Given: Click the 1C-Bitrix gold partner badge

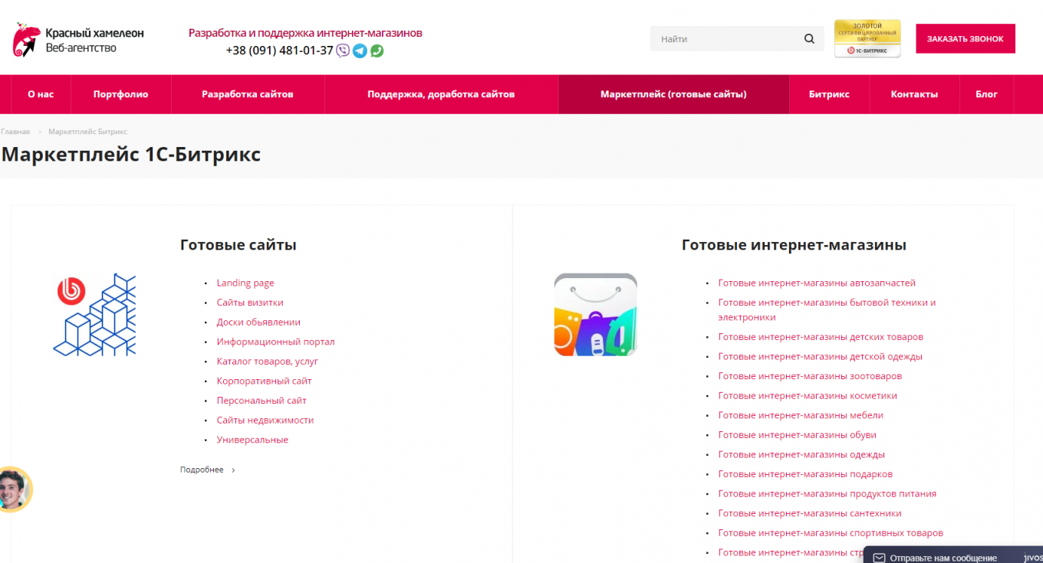Looking at the screenshot, I should click(x=867, y=39).
